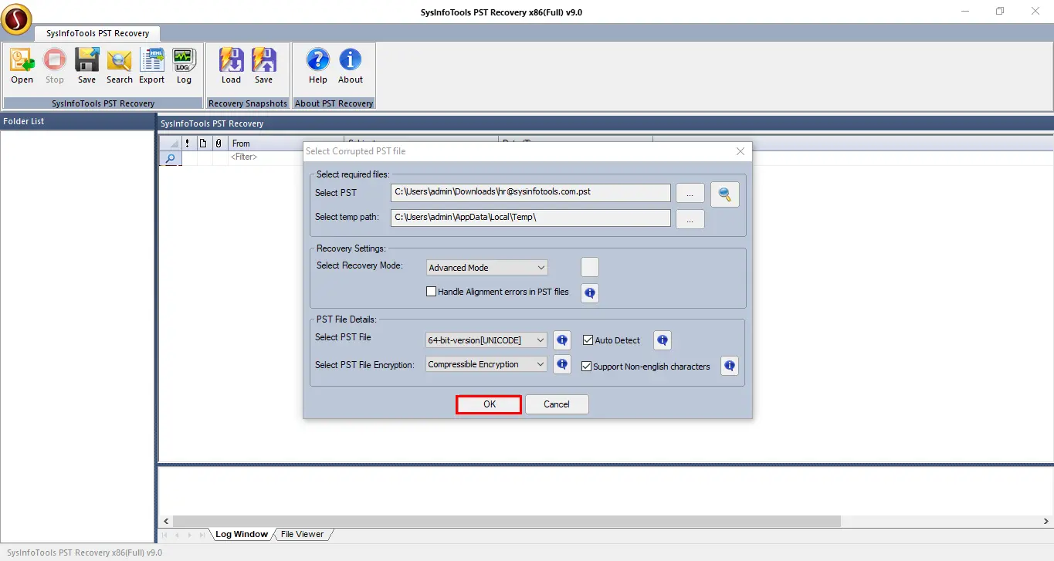
Task: Restore down the PST Recovery window
Action: (1000, 12)
